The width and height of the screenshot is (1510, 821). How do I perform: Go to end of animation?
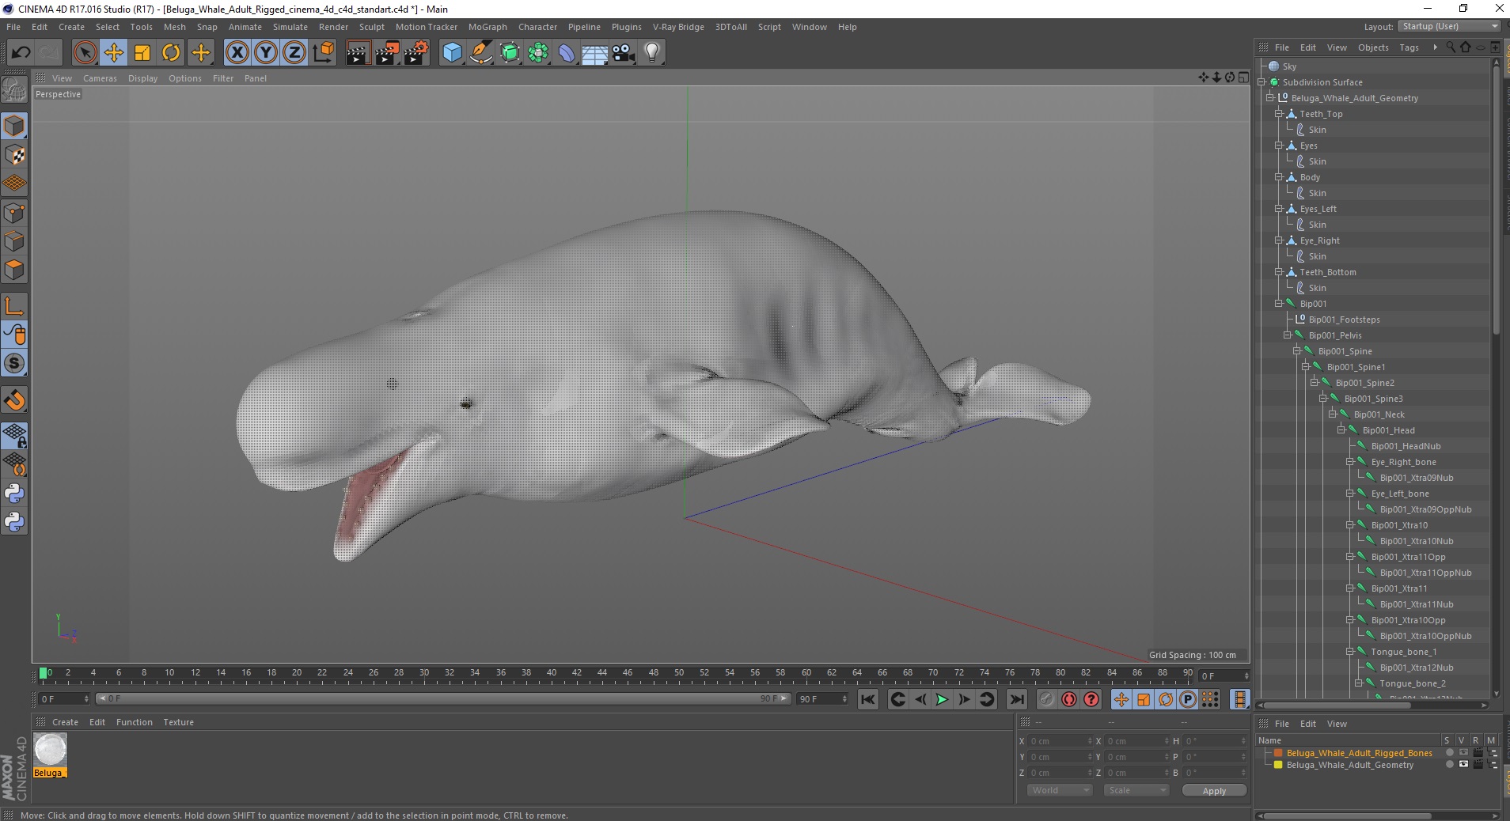(1017, 699)
